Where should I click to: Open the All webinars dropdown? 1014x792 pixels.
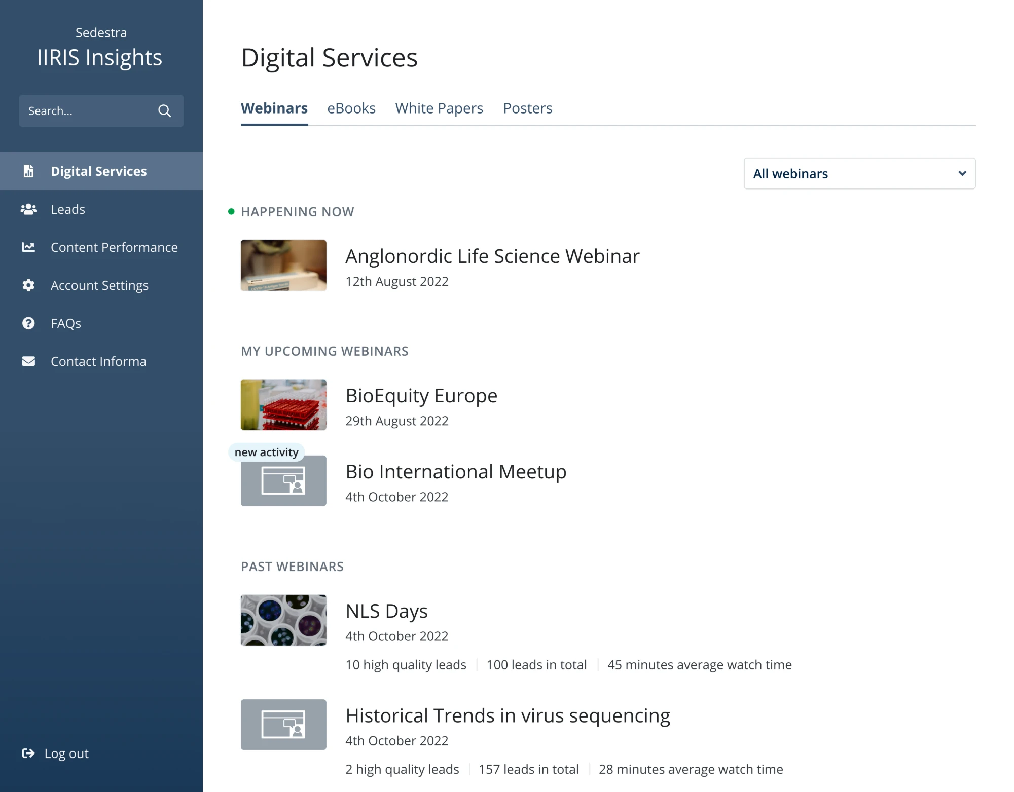[x=859, y=173]
